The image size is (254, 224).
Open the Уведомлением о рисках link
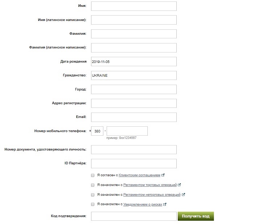pos(143,204)
